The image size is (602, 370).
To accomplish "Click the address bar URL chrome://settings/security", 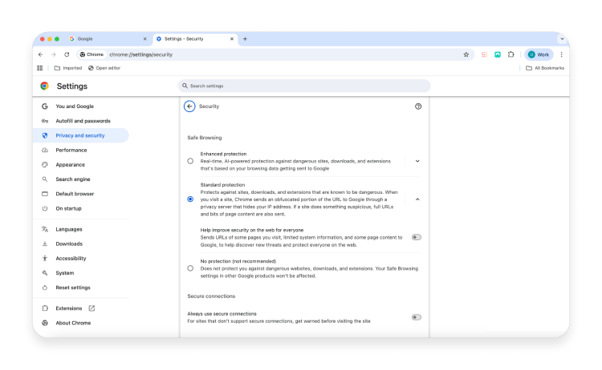I will [141, 54].
